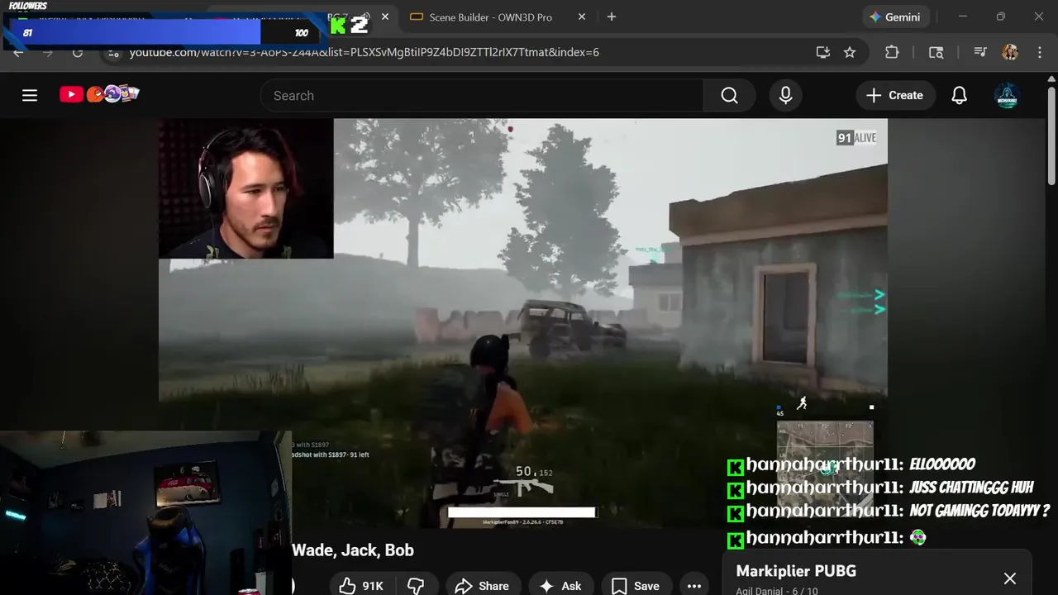Image resolution: width=1058 pixels, height=595 pixels.
Task: Click the Ask button under the video
Action: tap(560, 585)
